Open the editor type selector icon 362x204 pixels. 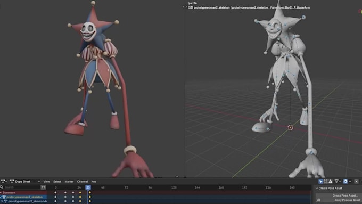click(x=4, y=182)
